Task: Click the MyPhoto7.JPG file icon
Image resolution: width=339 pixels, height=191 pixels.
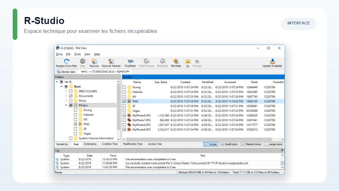Action: (129, 120)
